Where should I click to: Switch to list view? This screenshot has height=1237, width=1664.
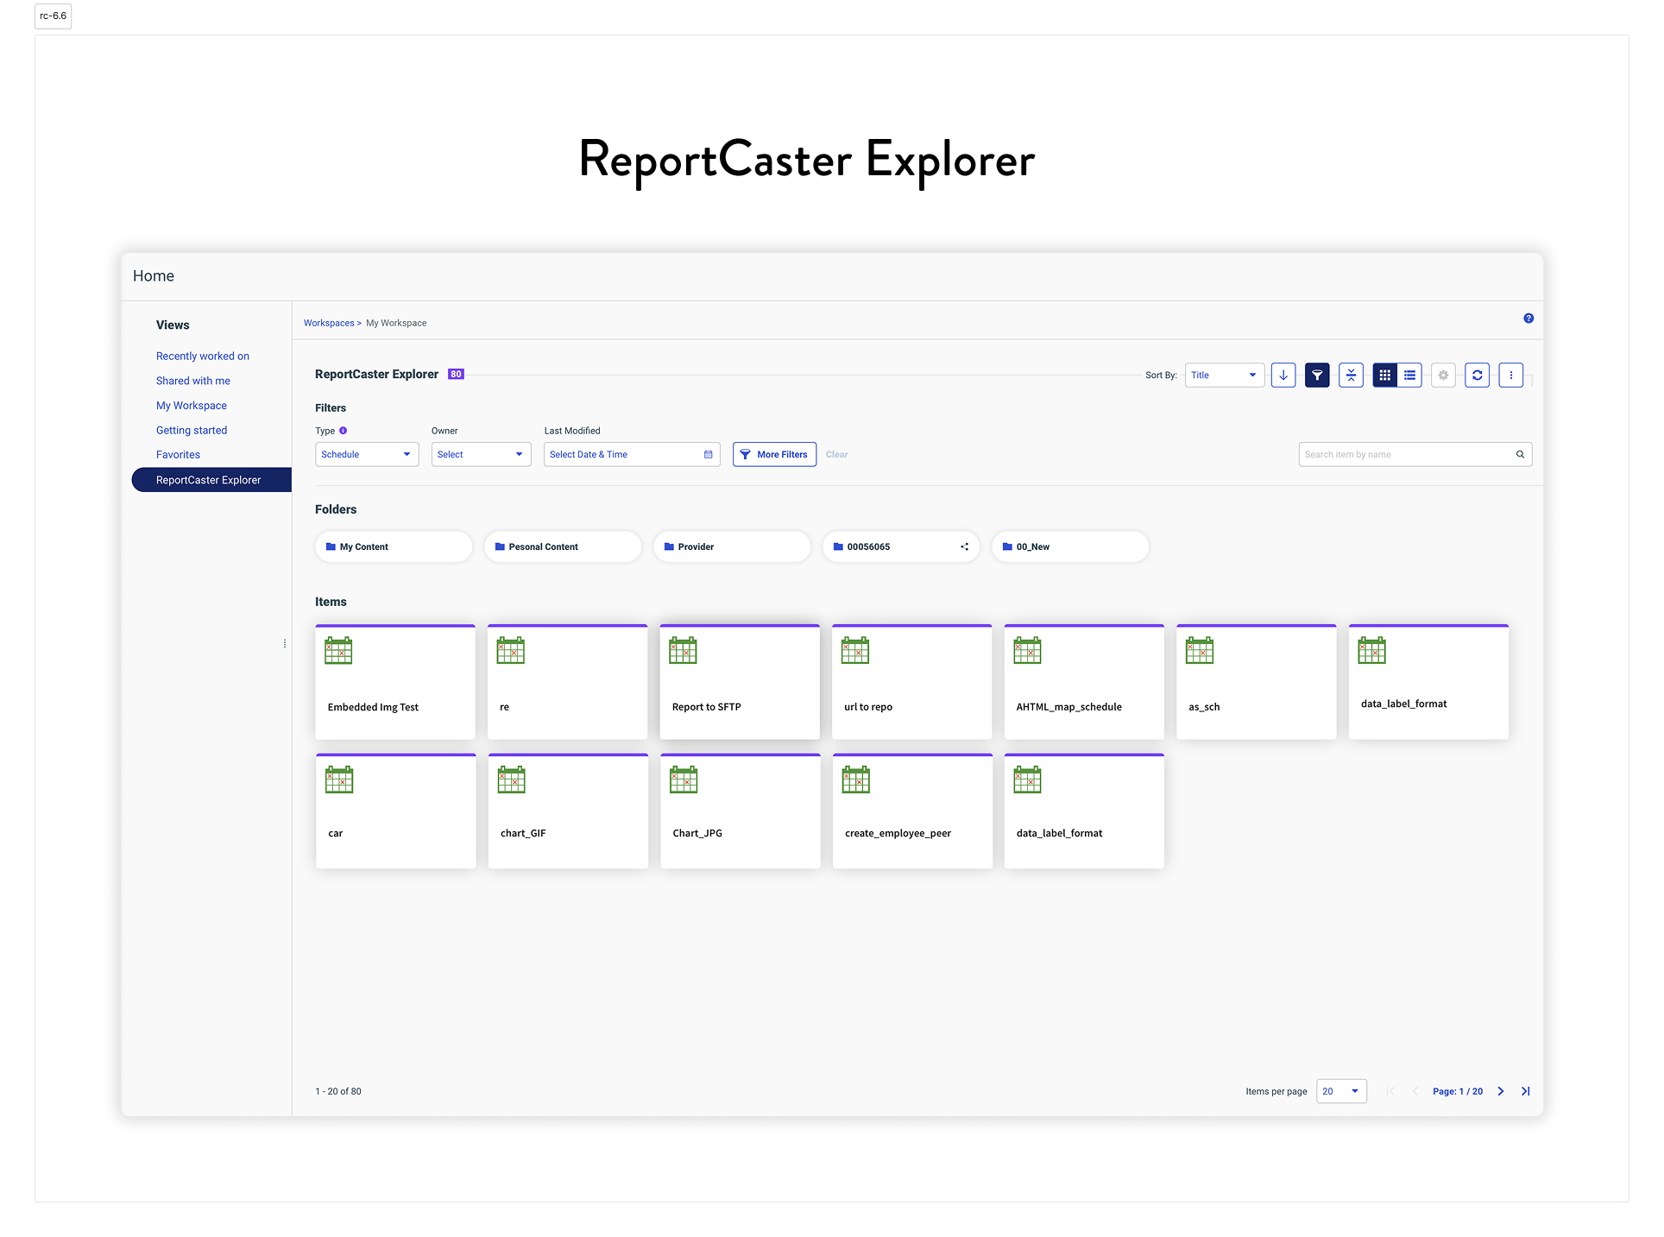pos(1409,376)
